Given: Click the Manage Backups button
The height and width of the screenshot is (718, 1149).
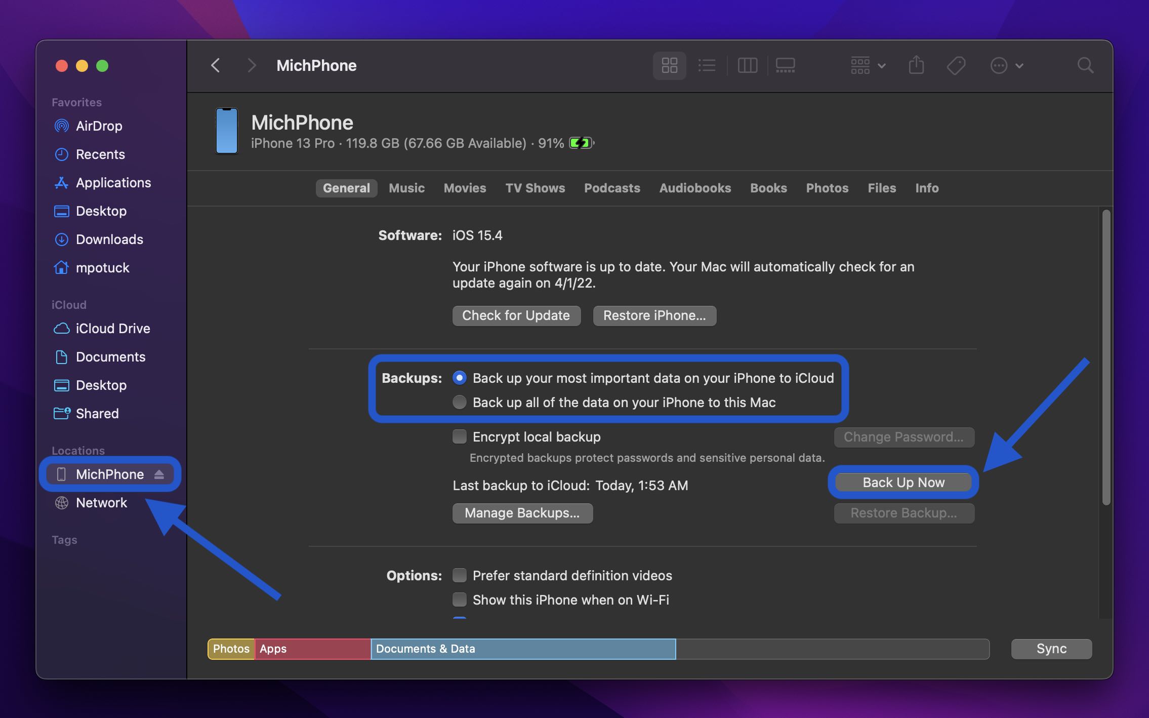Looking at the screenshot, I should pos(522,513).
